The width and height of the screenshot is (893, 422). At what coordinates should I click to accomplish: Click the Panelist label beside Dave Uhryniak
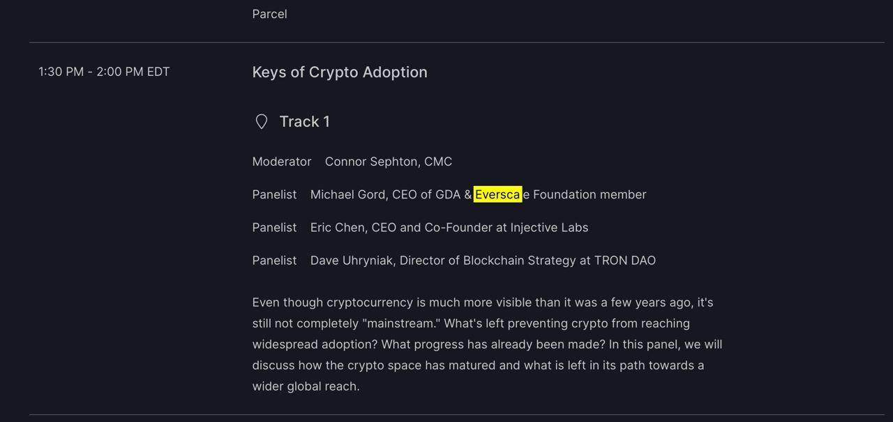coord(274,260)
